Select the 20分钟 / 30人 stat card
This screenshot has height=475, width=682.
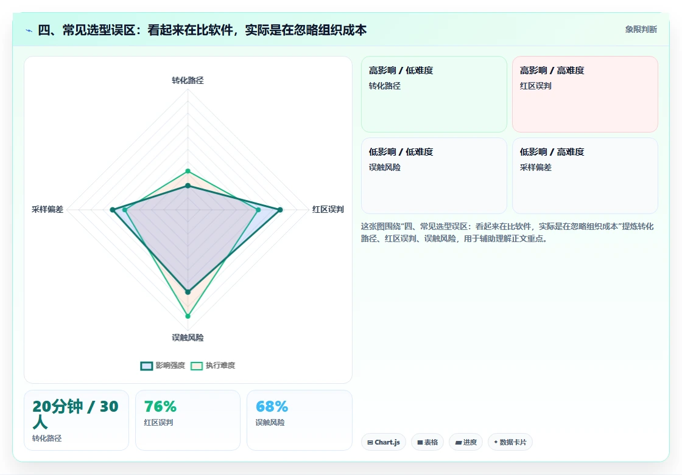click(77, 420)
